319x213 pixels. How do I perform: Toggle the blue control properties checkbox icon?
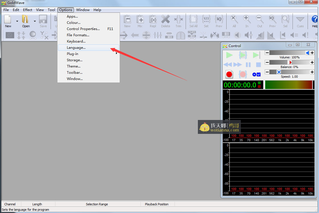pos(256,74)
